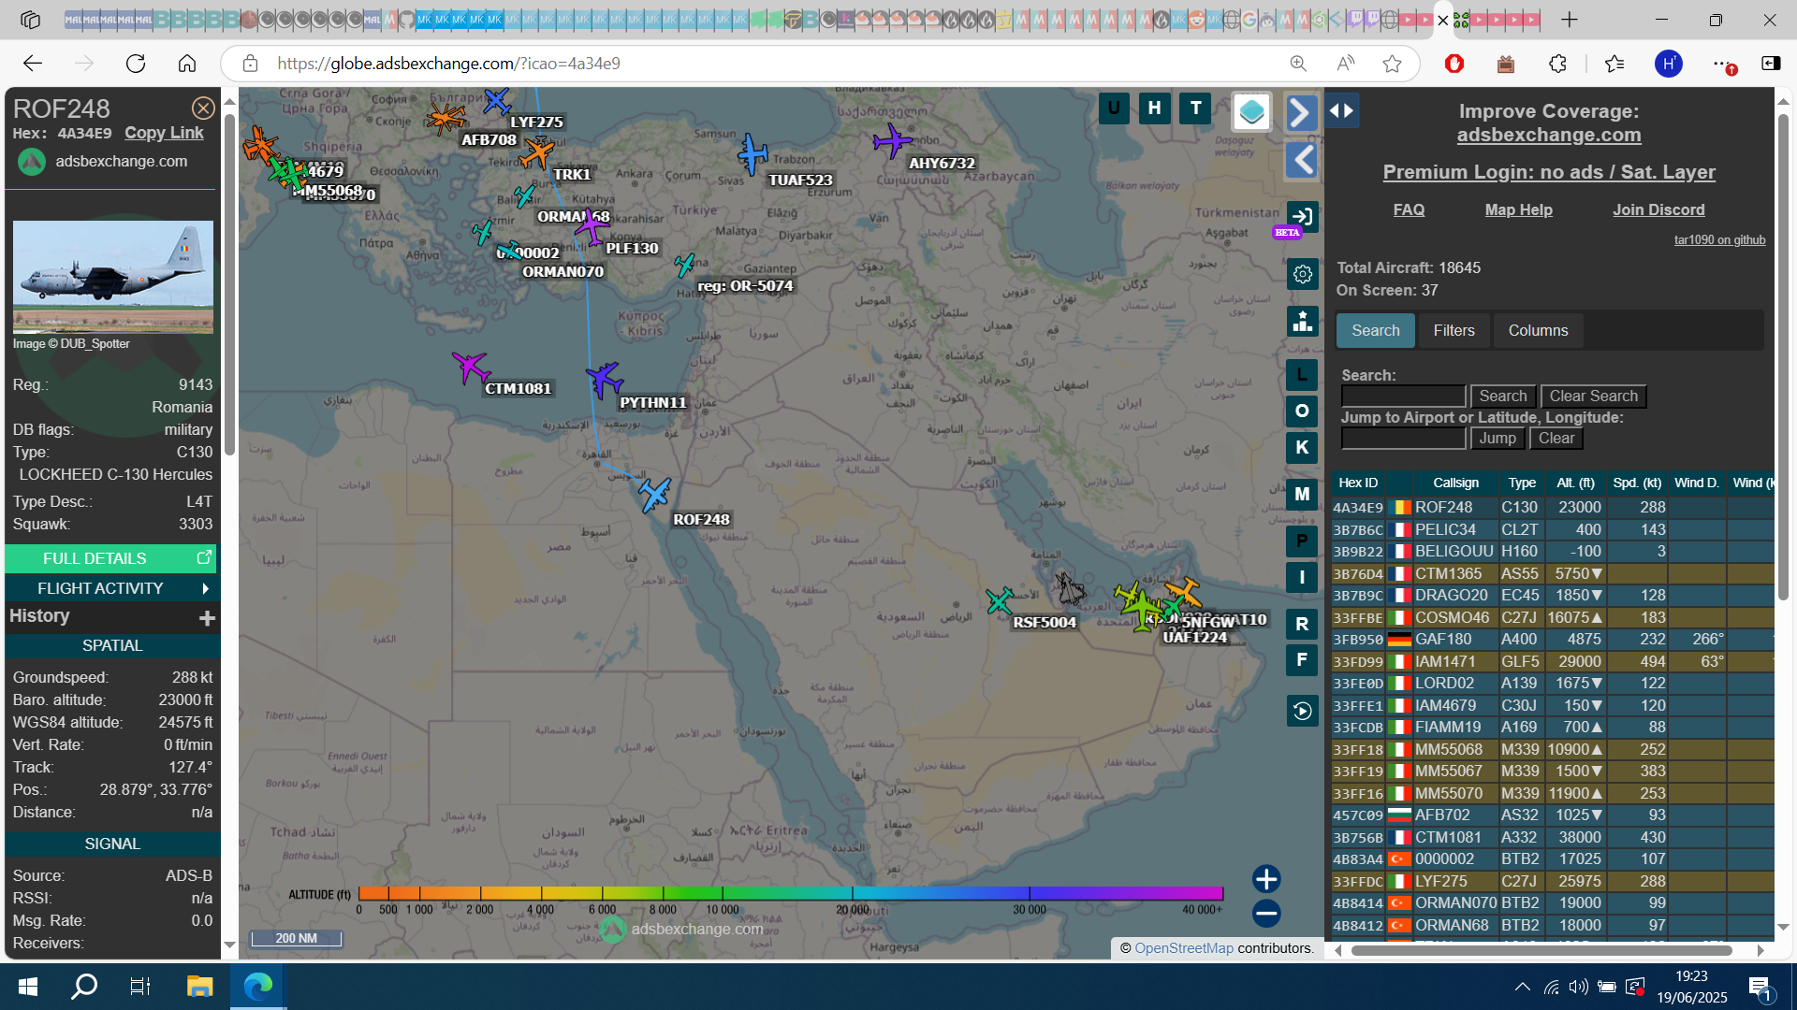Select the CTM1081 aircraft icon
This screenshot has width=1797, height=1010.
click(x=470, y=367)
